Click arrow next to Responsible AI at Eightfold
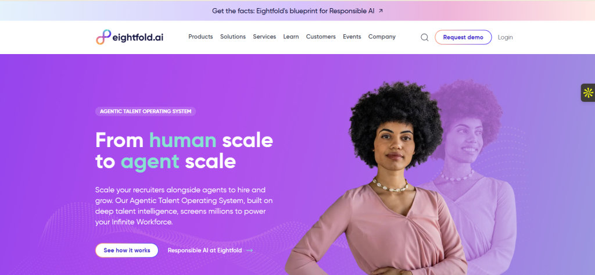595x275 pixels. [x=249, y=251]
